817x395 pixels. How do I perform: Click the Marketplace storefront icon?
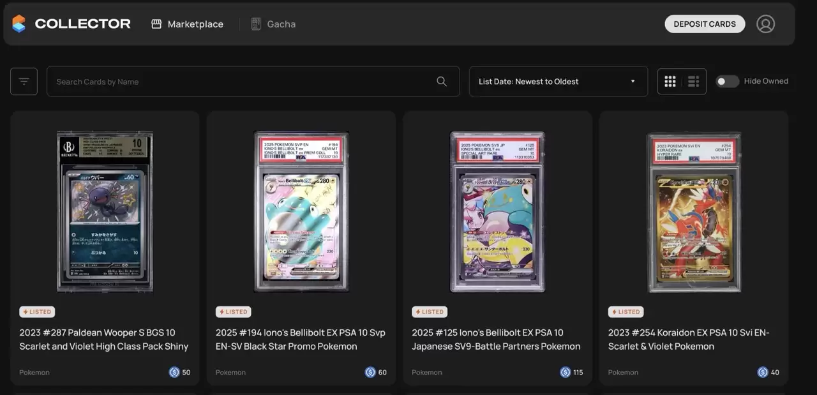tap(154, 23)
